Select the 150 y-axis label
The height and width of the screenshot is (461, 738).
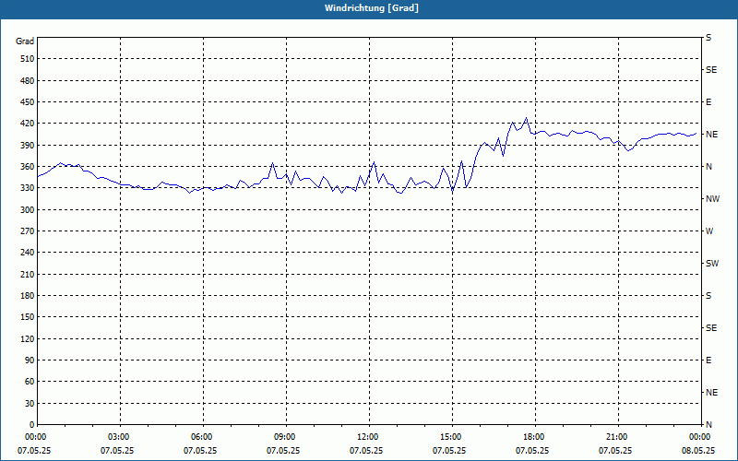coord(28,317)
